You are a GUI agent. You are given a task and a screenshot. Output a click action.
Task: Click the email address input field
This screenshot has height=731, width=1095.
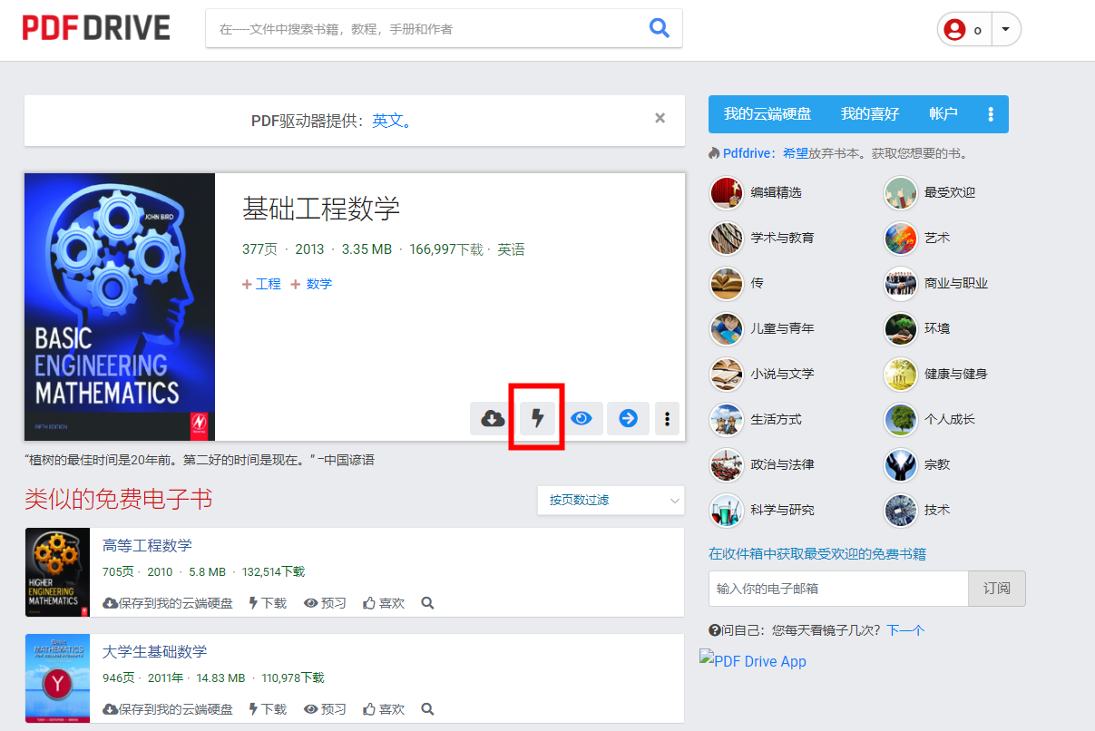pyautogui.click(x=836, y=588)
